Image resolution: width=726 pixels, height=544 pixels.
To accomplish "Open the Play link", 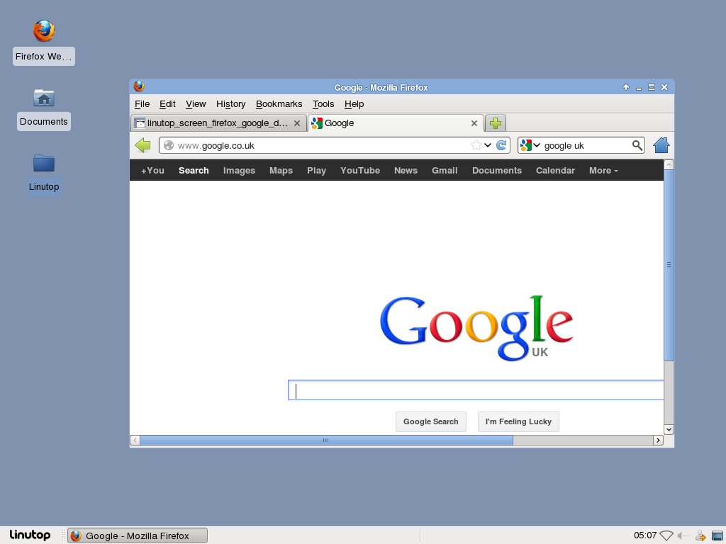I will (317, 171).
